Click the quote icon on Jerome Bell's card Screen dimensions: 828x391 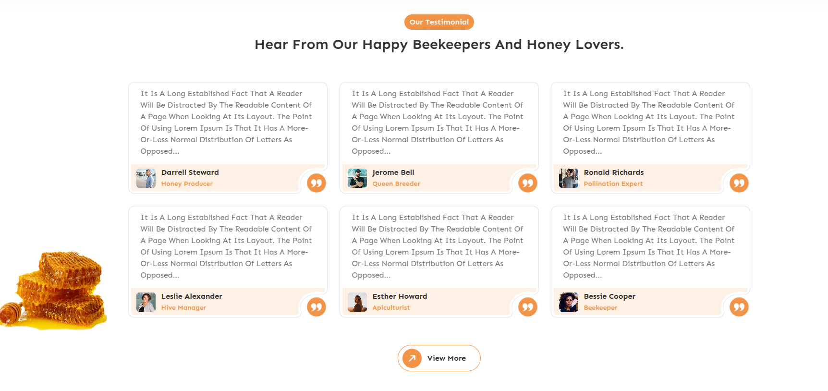point(528,183)
